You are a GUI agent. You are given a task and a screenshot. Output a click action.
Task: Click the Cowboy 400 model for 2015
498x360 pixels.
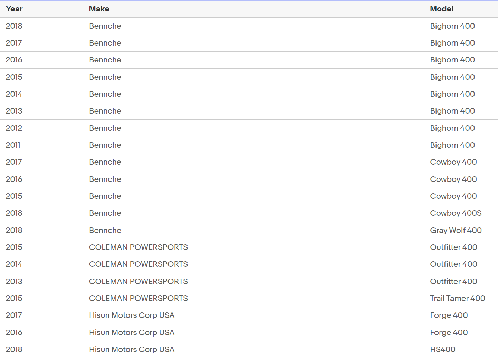click(453, 196)
